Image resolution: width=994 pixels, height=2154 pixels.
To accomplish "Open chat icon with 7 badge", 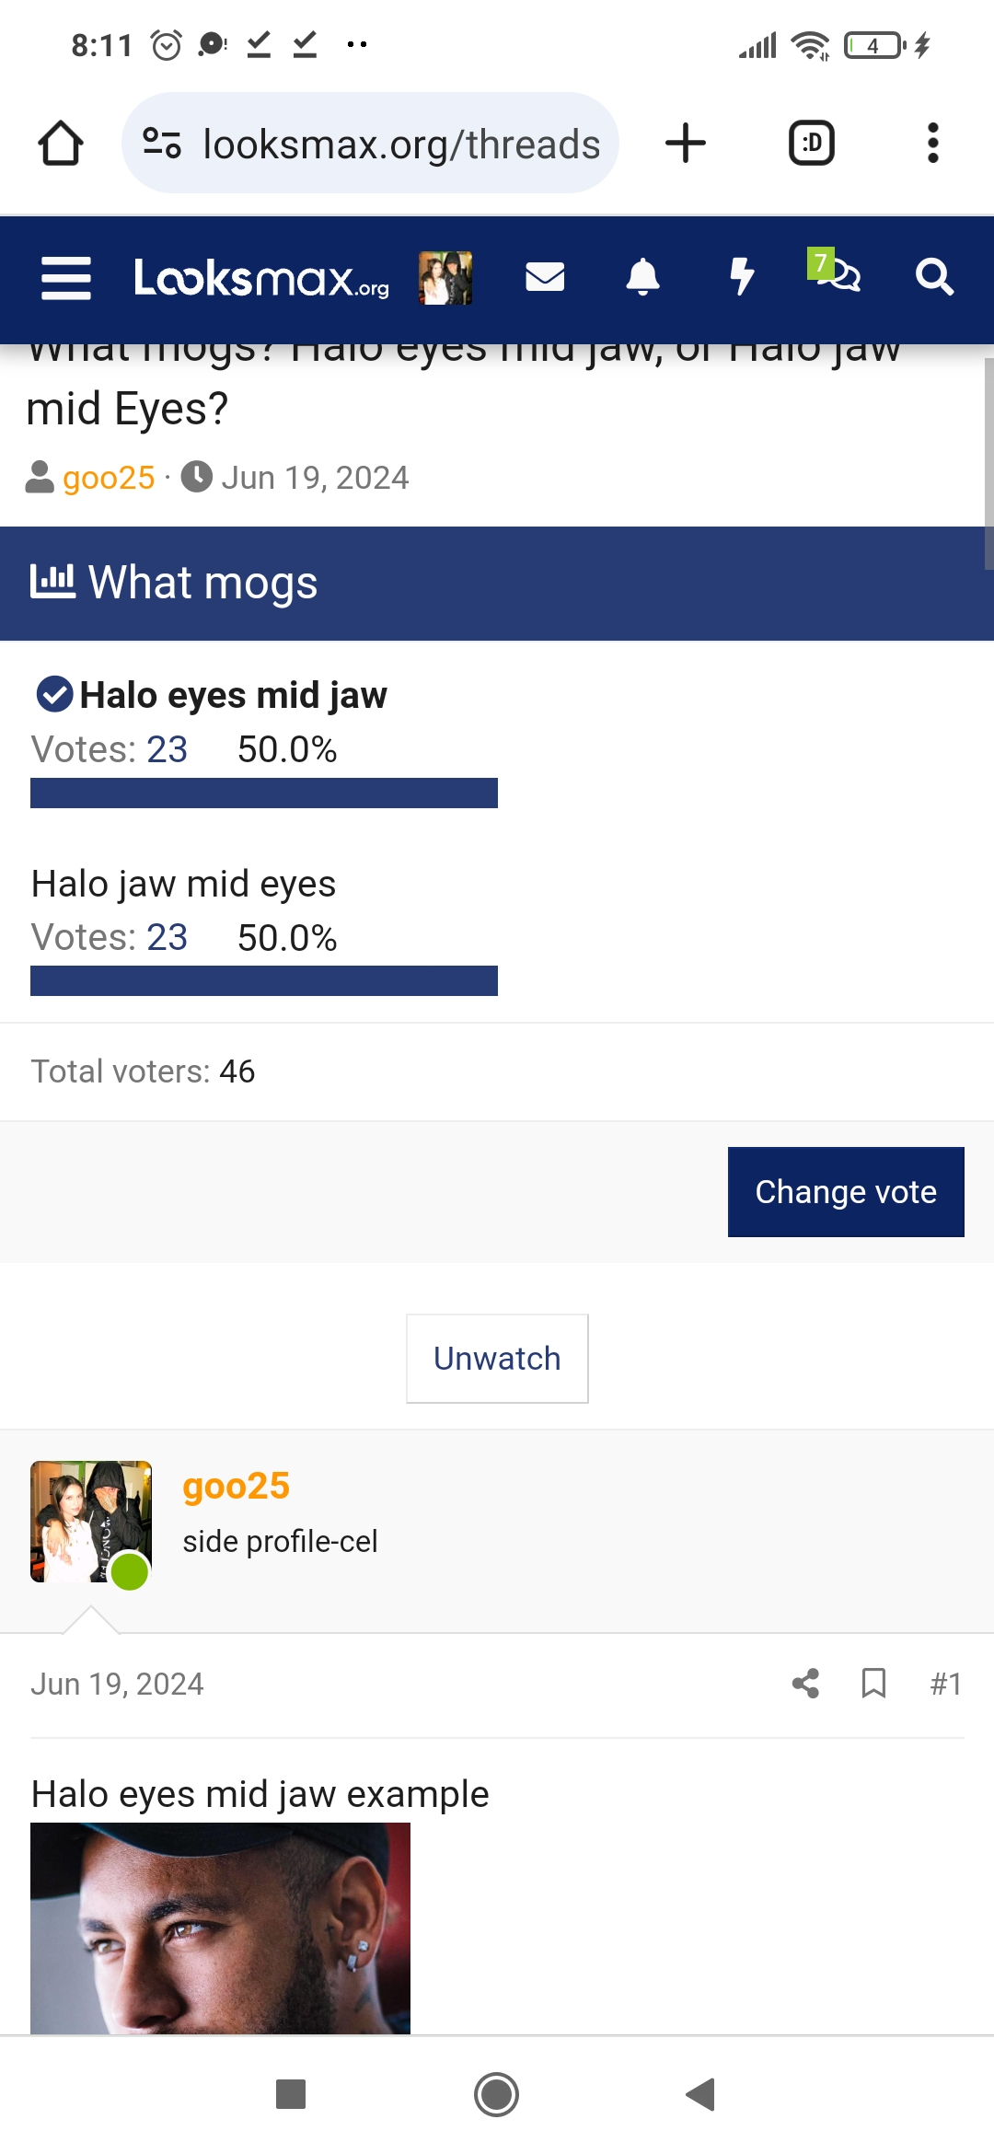I will pyautogui.click(x=834, y=271).
